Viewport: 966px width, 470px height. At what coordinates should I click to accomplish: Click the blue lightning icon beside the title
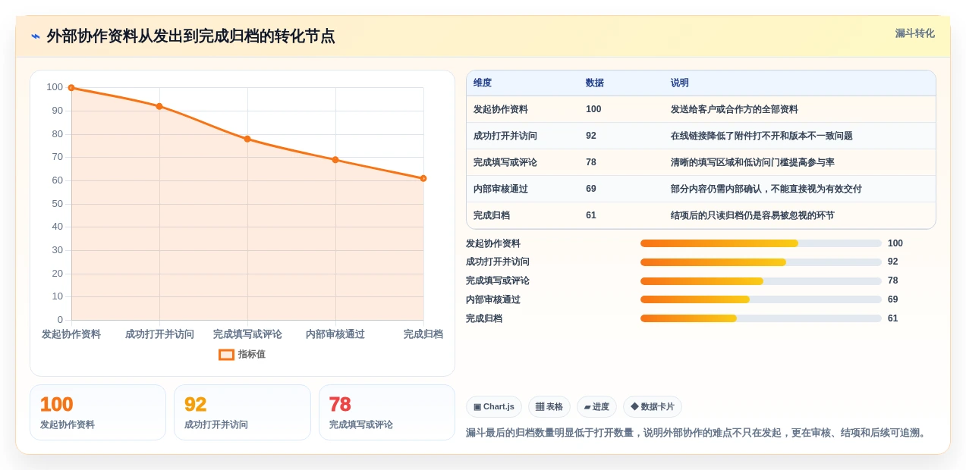point(36,36)
